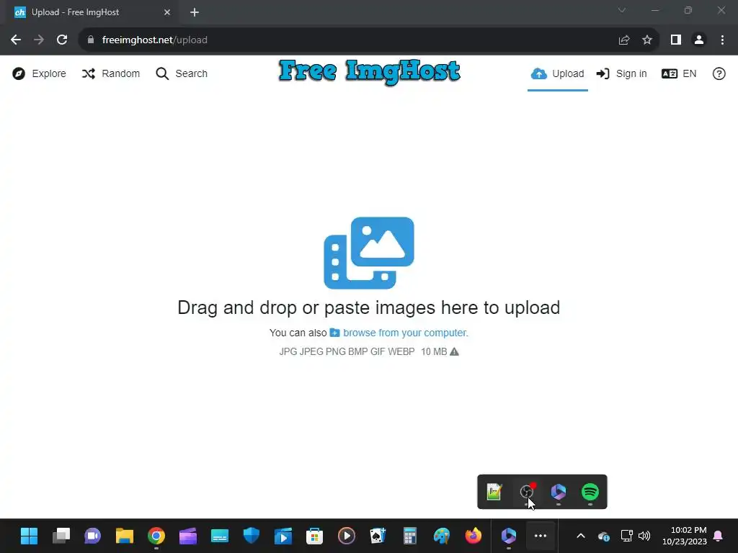The image size is (738, 553).
Task: Open Firefox from the taskbar
Action: pos(473,536)
